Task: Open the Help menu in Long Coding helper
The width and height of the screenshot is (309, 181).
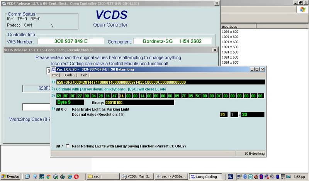Action: pyautogui.click(x=84, y=75)
